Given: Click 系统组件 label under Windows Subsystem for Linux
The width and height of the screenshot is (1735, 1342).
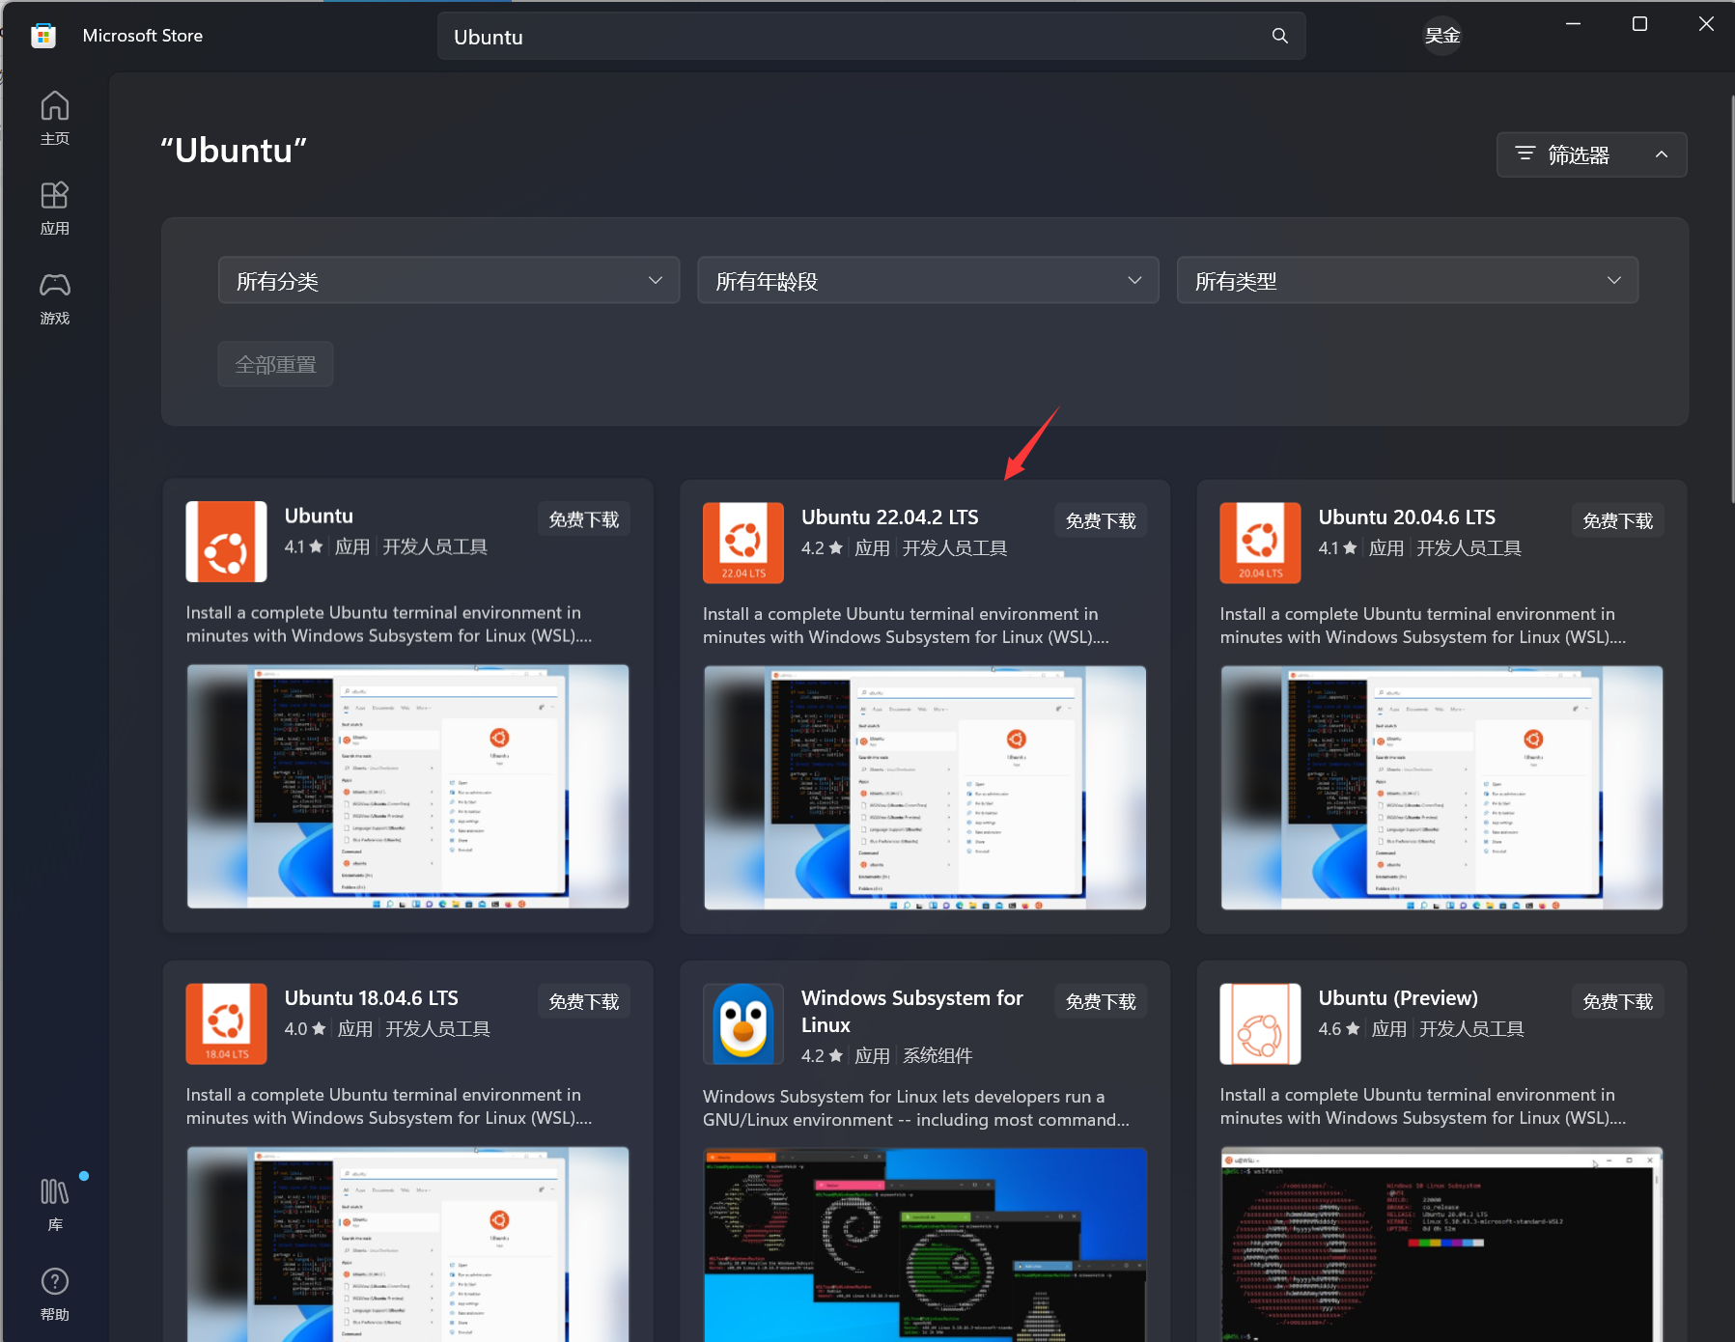Looking at the screenshot, I should pos(937,1055).
